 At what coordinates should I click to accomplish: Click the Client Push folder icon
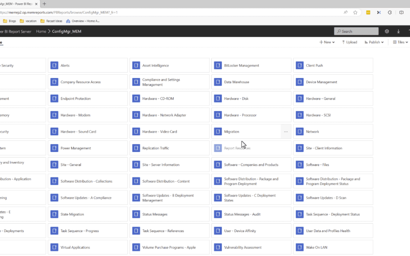tap(300, 65)
